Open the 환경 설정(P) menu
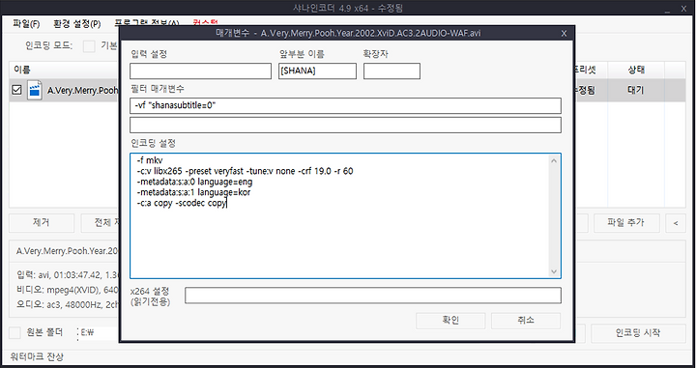Screen dimensions: 696x368 pos(76,23)
